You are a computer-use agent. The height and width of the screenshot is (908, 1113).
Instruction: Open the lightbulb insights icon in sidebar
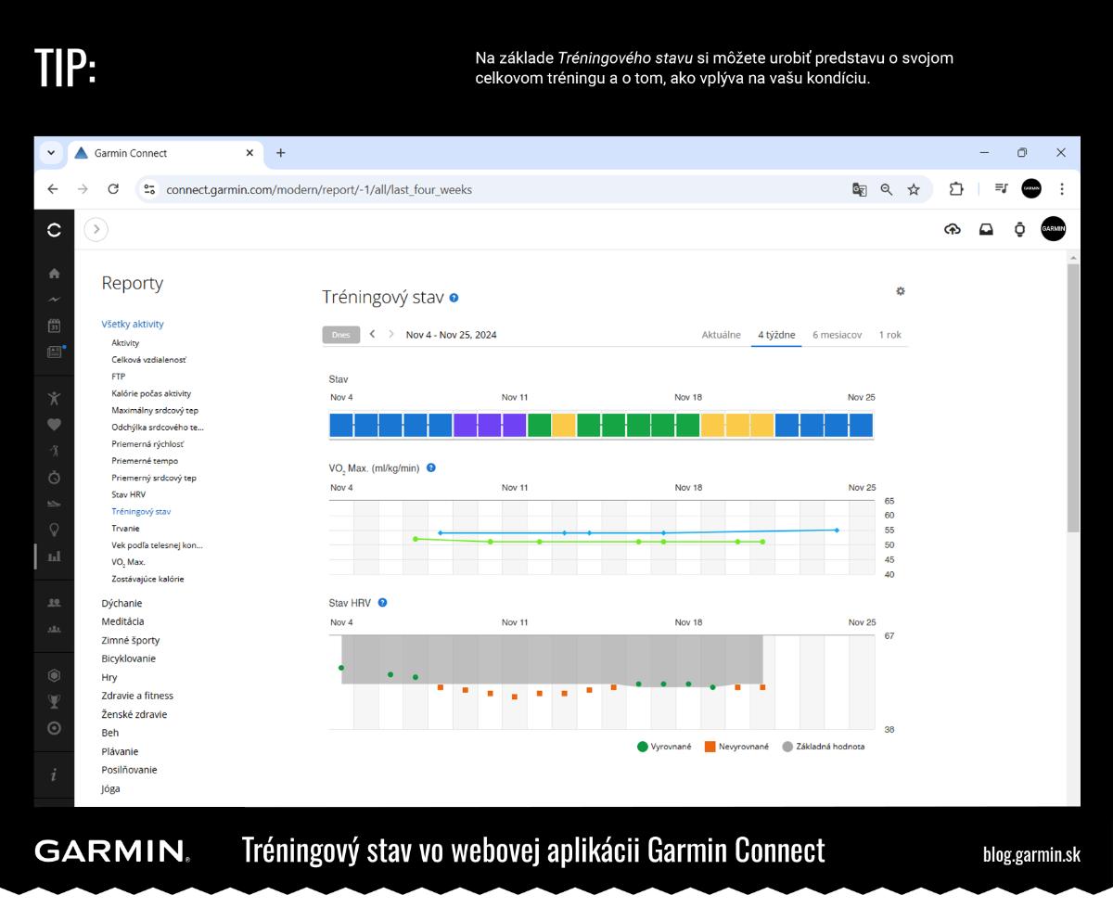point(54,530)
